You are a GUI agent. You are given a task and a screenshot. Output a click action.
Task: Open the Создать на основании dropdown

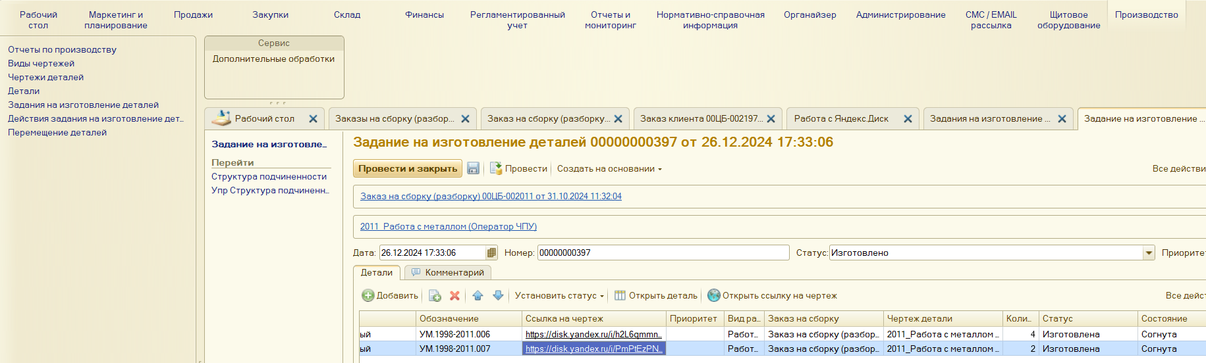[609, 168]
